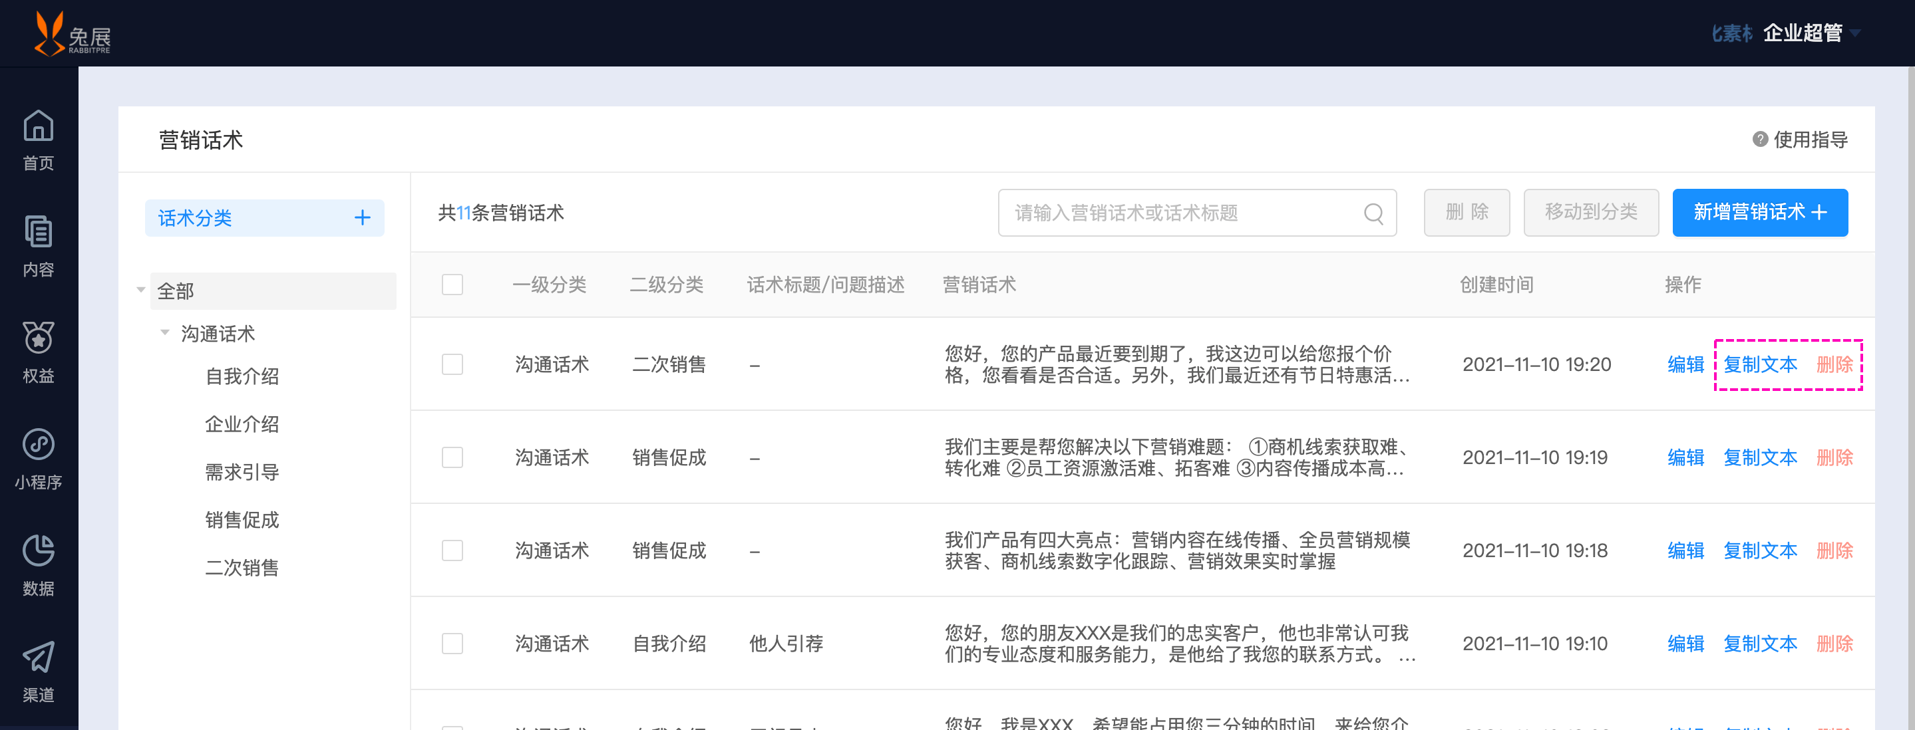Image resolution: width=1915 pixels, height=730 pixels.
Task: Select 需求引导 category in the tree
Action: [x=242, y=471]
